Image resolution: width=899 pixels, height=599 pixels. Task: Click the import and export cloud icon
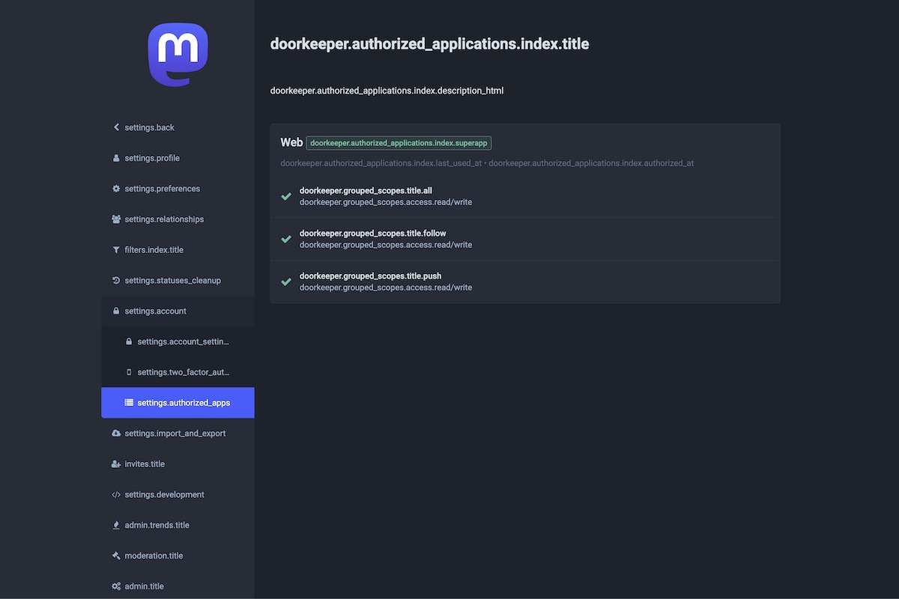(116, 434)
